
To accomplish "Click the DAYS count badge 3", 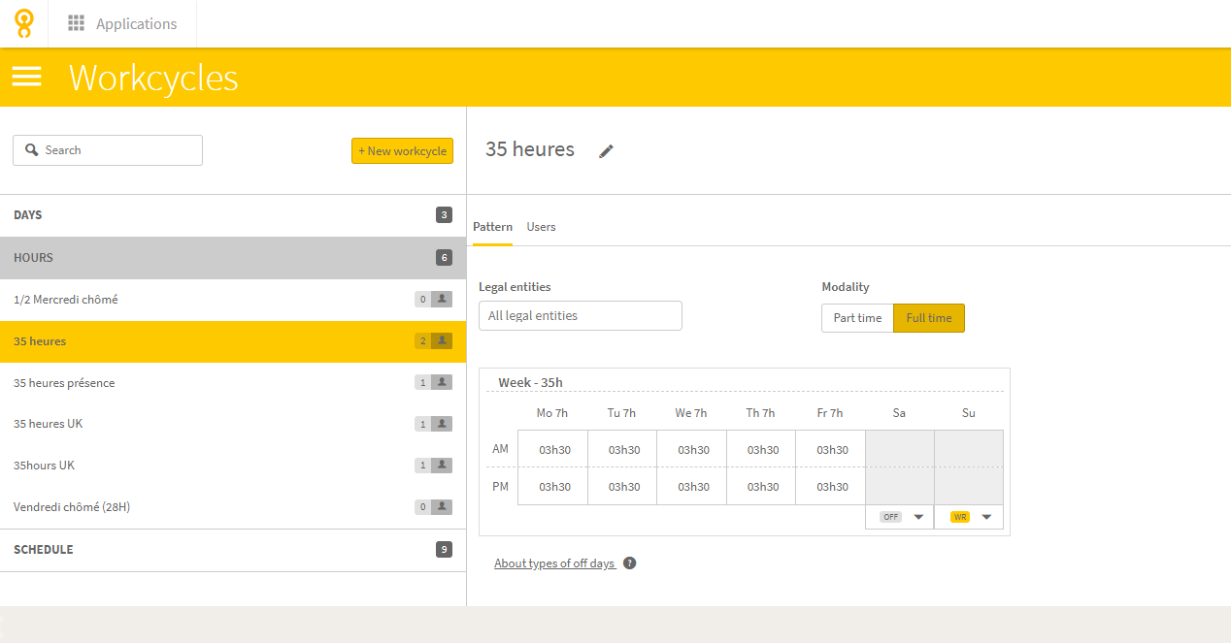I will (x=444, y=215).
